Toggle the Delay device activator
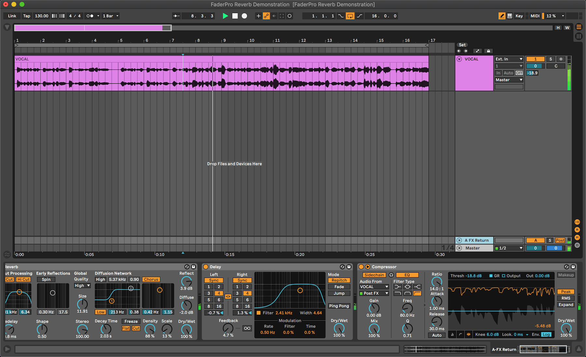Image resolution: width=586 pixels, height=357 pixels. pos(206,267)
